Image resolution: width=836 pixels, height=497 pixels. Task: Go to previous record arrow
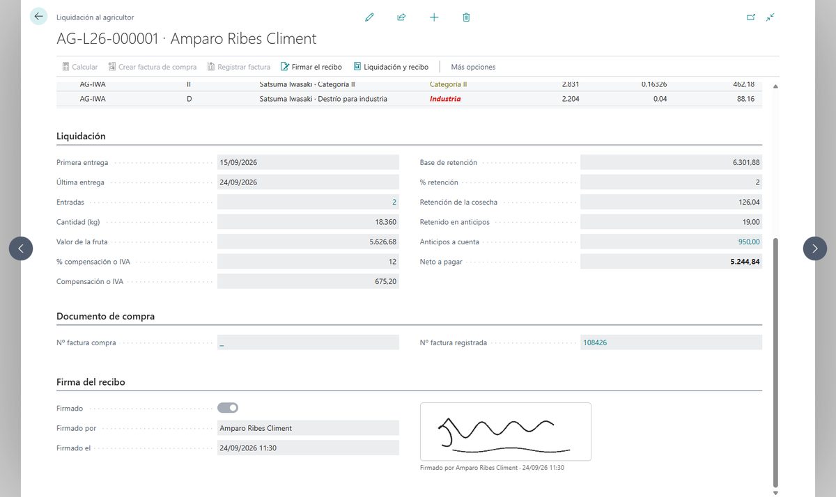(x=21, y=248)
